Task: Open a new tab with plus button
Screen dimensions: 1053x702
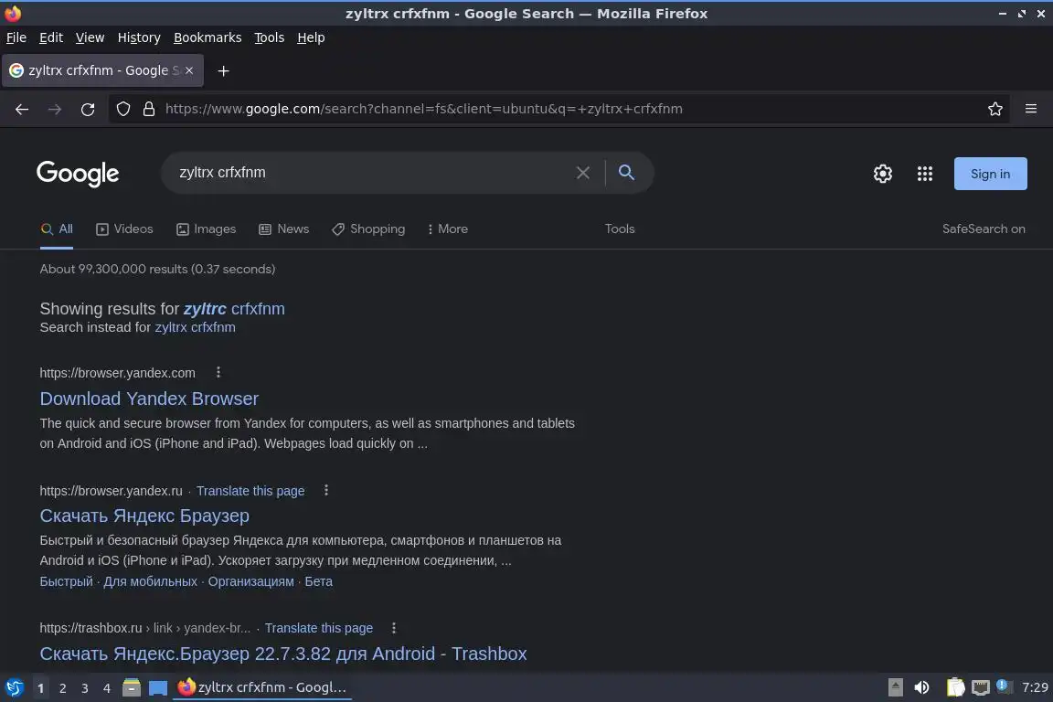Action: click(224, 70)
